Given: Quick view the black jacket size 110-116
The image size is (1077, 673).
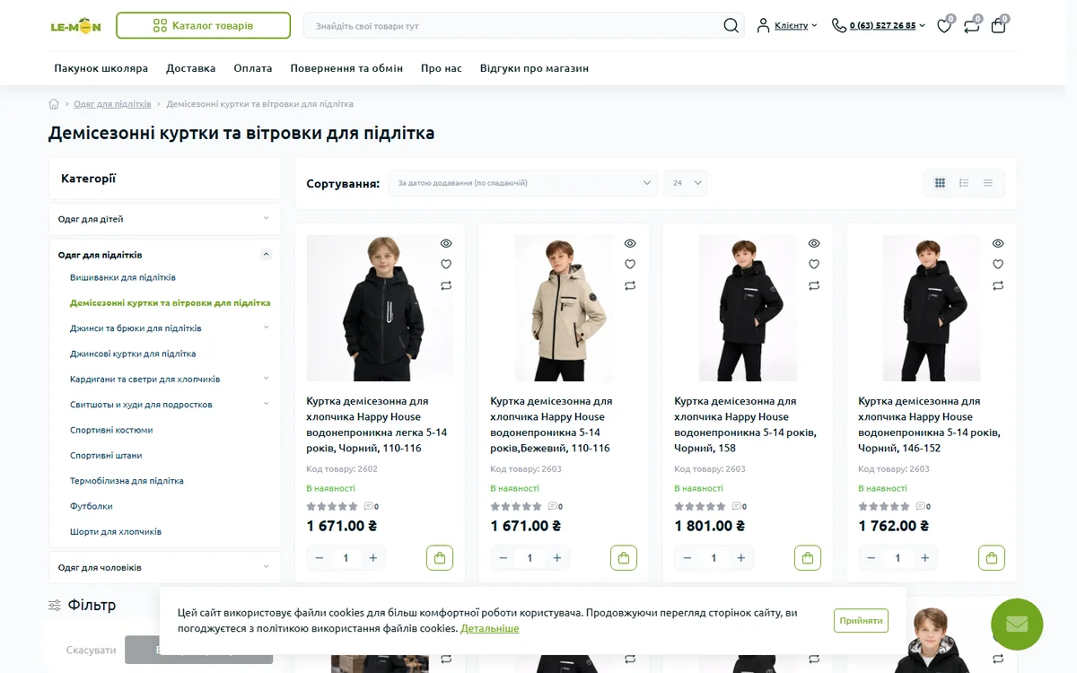Looking at the screenshot, I should [446, 243].
